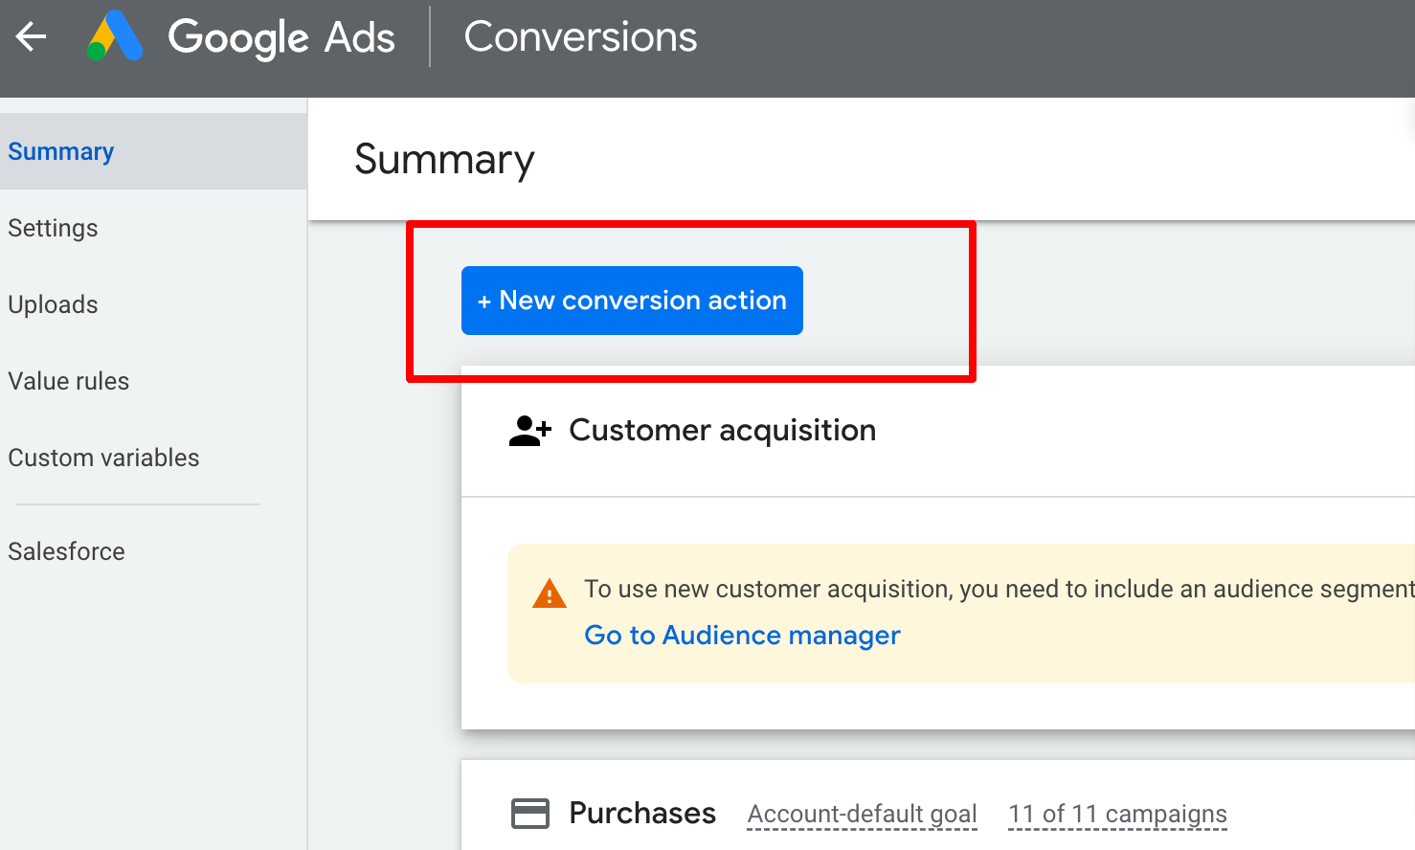This screenshot has width=1415, height=850.
Task: Click the warning triangle in the notice banner
Action: [549, 593]
